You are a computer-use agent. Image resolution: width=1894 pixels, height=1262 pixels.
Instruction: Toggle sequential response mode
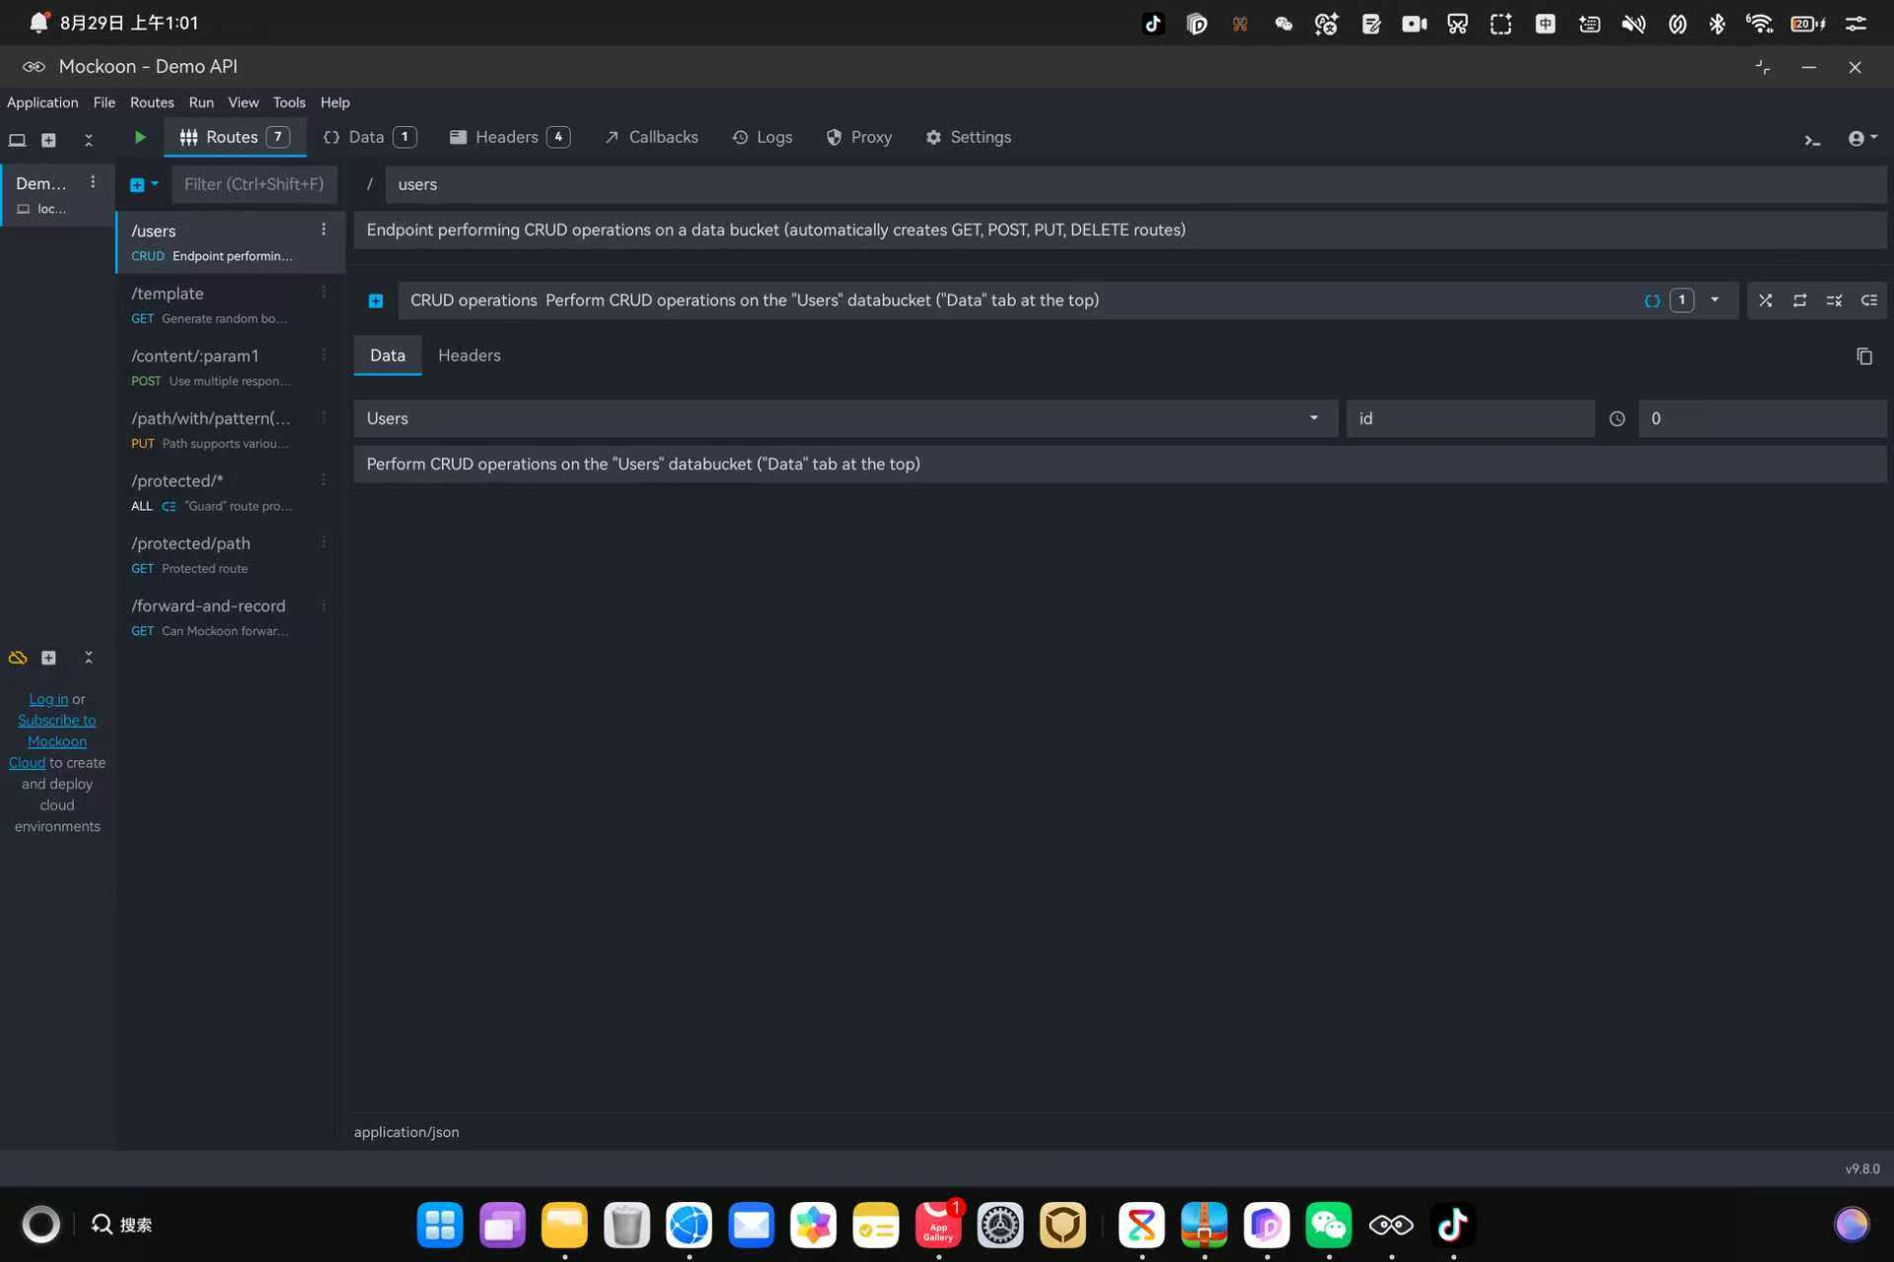click(1800, 301)
